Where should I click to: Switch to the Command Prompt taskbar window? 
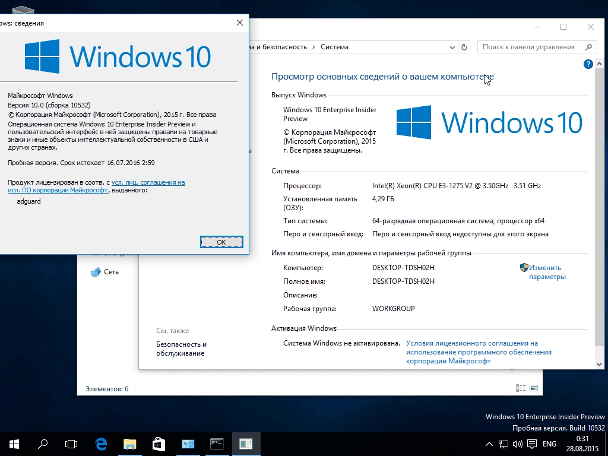217,444
